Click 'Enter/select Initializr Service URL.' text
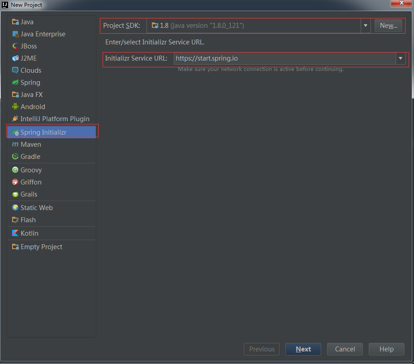Screen dimensions: 414x364 [155, 42]
